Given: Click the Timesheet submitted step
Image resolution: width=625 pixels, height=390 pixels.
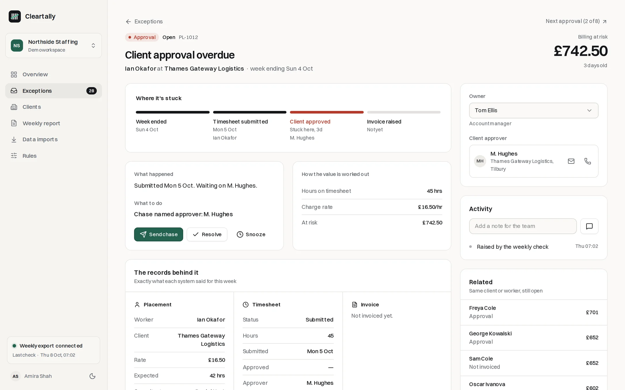Looking at the screenshot, I should [249, 126].
